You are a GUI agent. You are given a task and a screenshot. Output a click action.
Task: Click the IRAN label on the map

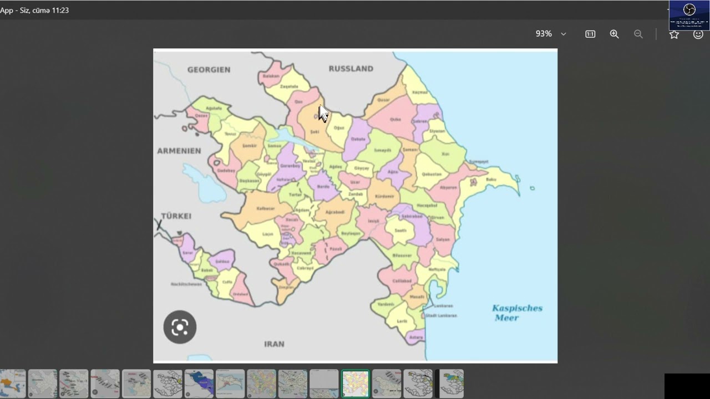274,344
